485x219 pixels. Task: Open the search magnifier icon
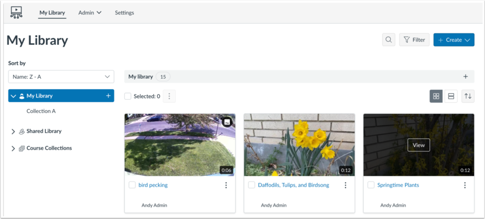click(x=389, y=40)
